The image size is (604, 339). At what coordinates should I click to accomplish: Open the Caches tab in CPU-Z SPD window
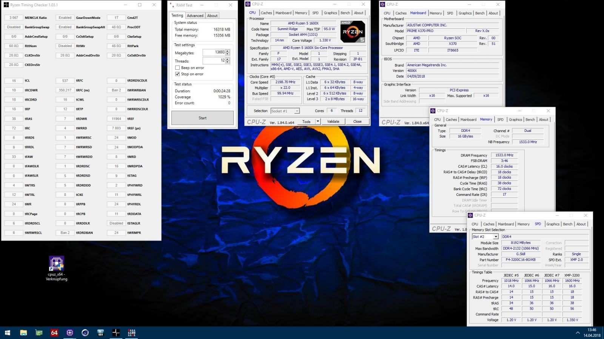click(488, 224)
